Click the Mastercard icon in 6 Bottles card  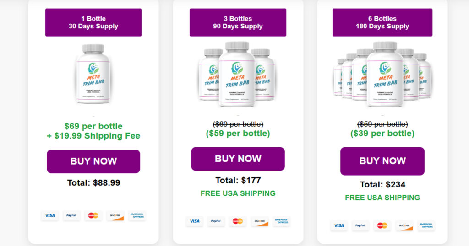click(x=382, y=225)
